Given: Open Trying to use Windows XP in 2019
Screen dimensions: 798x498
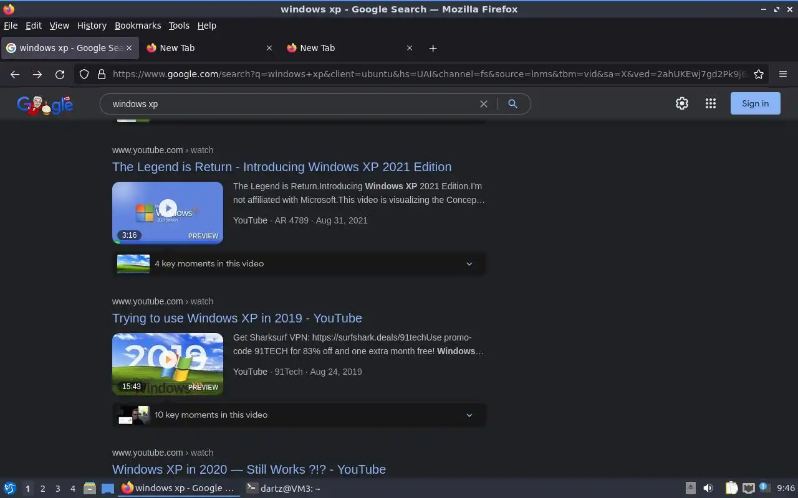Looking at the screenshot, I should [x=237, y=318].
